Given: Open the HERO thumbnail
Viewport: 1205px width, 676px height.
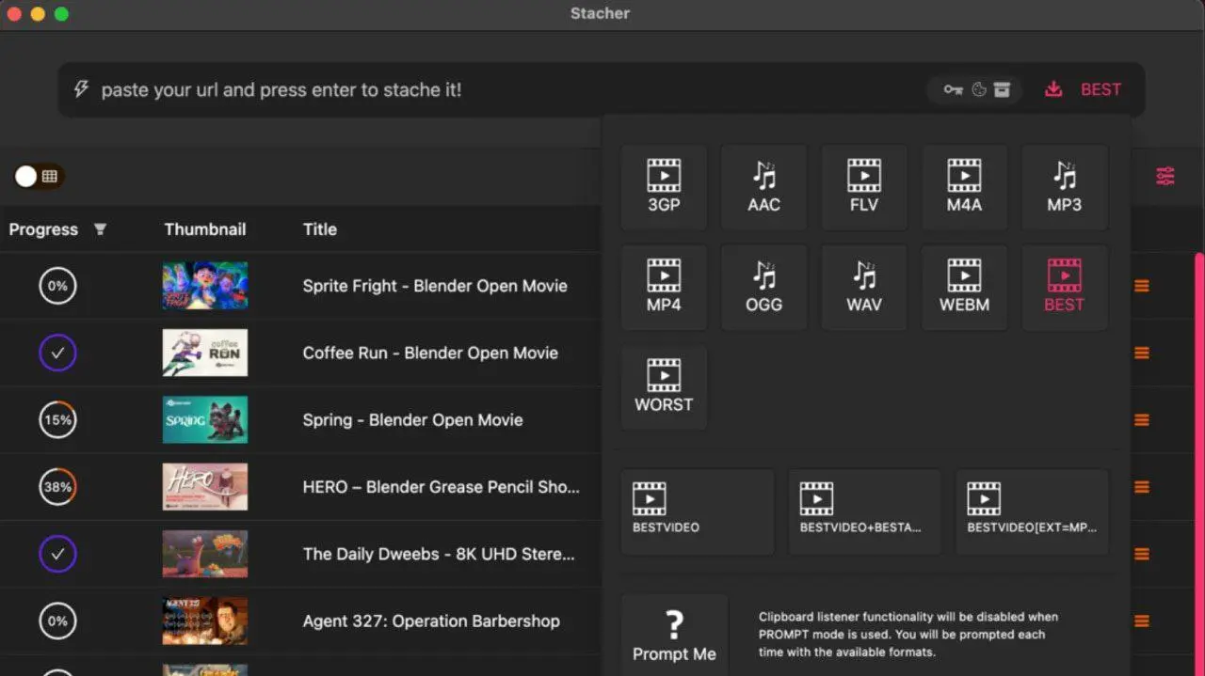Looking at the screenshot, I should tap(205, 487).
